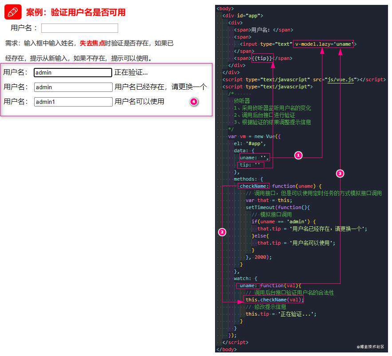392x356 pixels.
Task: Click the setTimeout(function(){ line
Action: point(278,207)
